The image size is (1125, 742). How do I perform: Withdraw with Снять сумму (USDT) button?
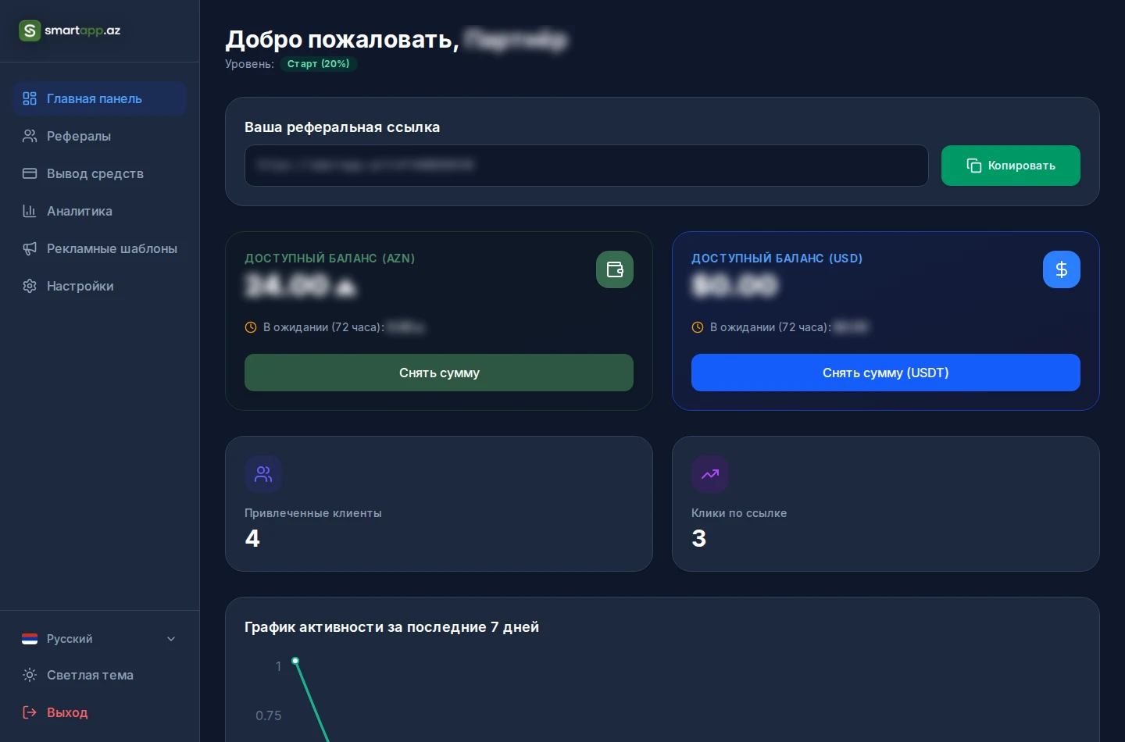[x=886, y=373]
